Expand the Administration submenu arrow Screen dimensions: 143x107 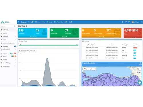pyautogui.click(x=15, y=66)
